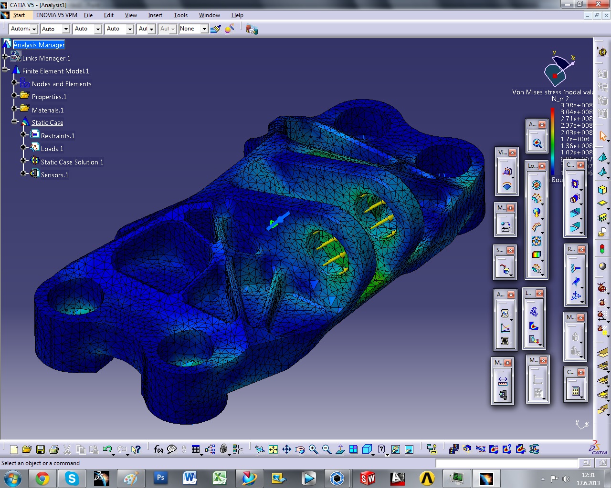Click the Acceleration load icon

click(x=537, y=213)
